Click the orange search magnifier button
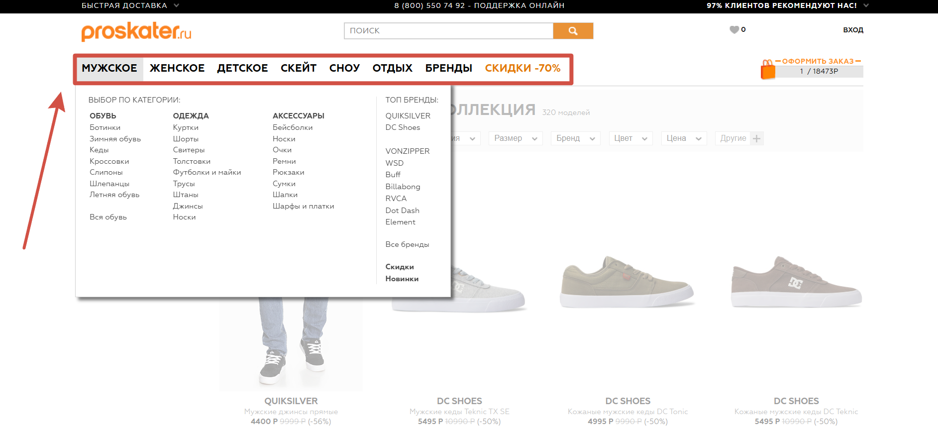The width and height of the screenshot is (938, 438). click(x=573, y=31)
